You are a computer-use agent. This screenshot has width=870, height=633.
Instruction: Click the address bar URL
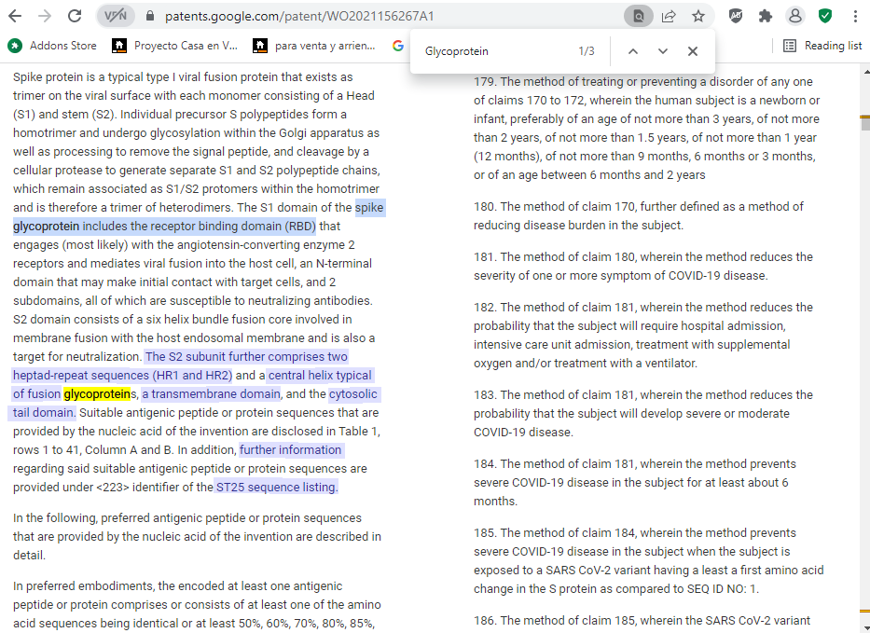click(298, 16)
